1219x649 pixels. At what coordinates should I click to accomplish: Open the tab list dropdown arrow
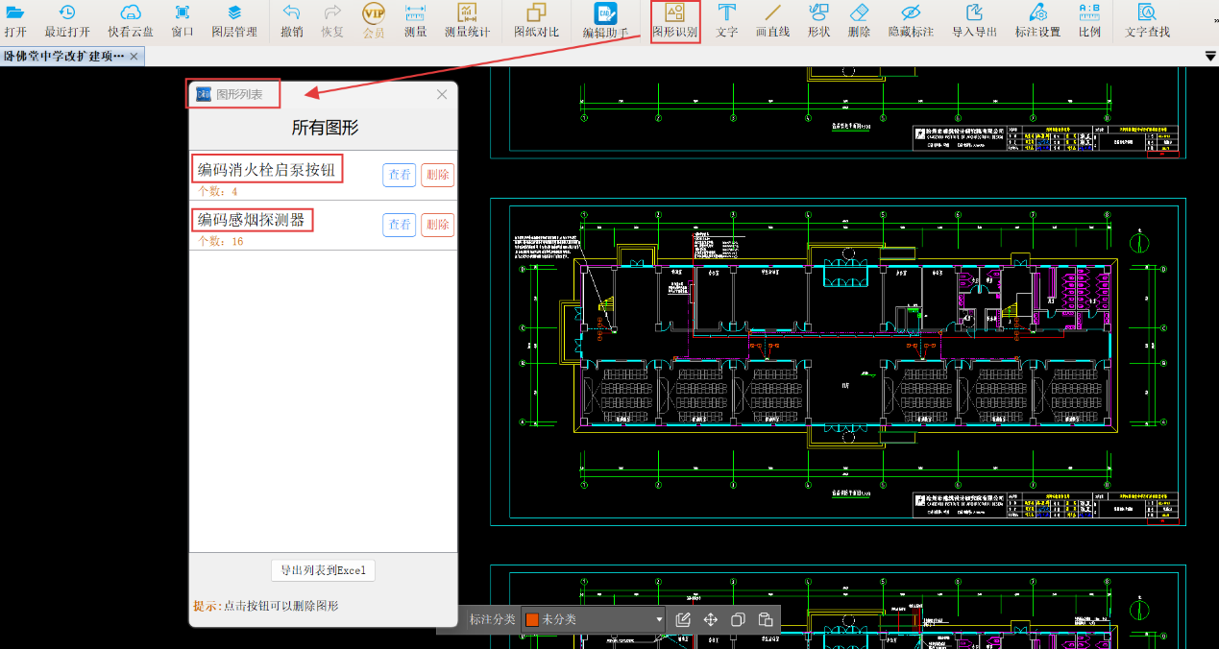pos(1210,57)
